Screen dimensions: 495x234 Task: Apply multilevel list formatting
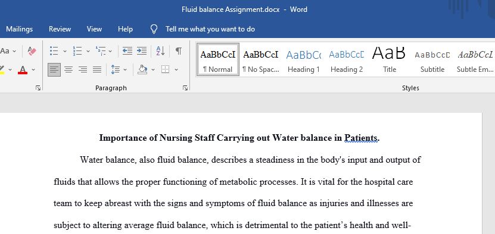point(101,50)
